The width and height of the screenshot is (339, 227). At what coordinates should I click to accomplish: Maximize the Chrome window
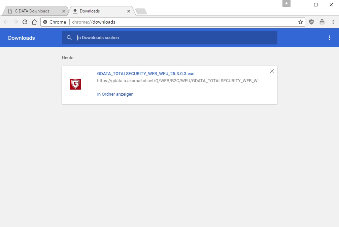pyautogui.click(x=316, y=4)
